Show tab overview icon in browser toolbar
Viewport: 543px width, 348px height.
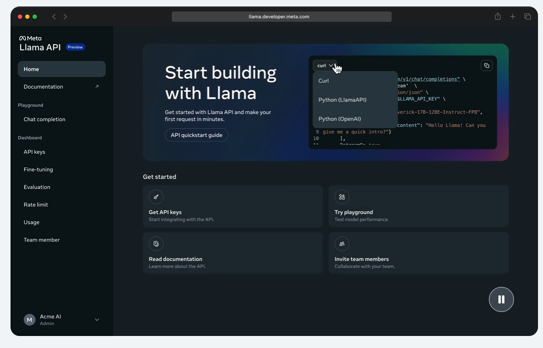527,17
